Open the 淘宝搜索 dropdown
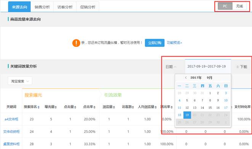Viewport: 252px width, 149px height. click(20, 81)
